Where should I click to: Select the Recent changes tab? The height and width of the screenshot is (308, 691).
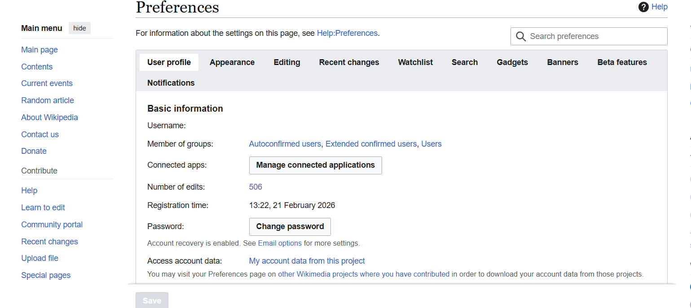click(x=349, y=62)
